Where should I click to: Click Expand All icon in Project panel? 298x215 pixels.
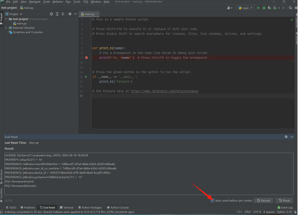click(x=57, y=14)
